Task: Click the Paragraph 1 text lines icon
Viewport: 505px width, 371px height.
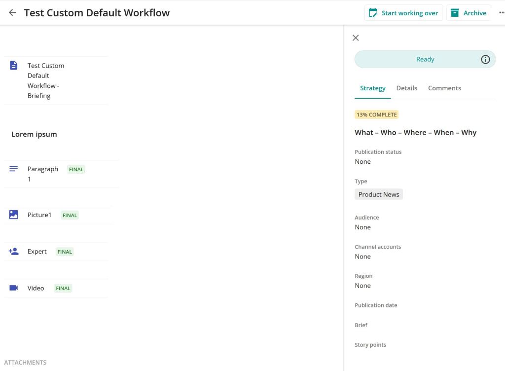Action: [x=14, y=169]
